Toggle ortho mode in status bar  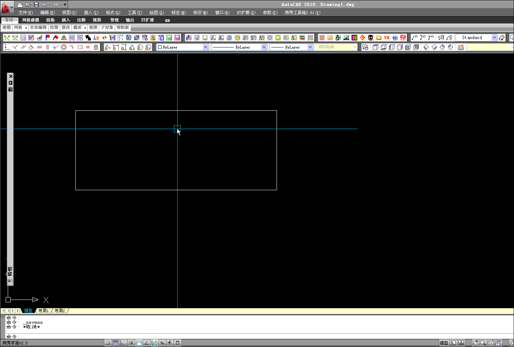(x=123, y=343)
